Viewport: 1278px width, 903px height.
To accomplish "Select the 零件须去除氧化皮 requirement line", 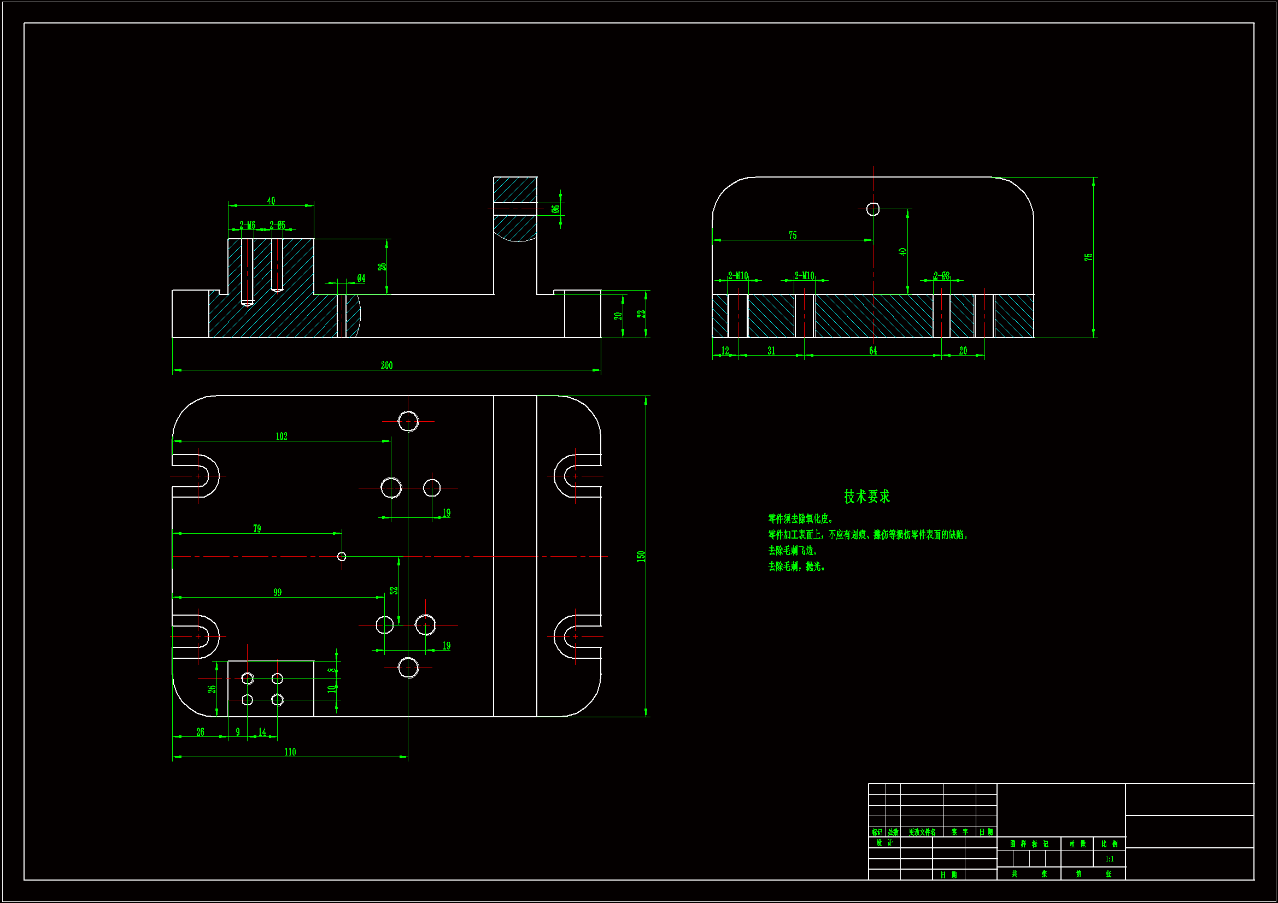I will [800, 518].
